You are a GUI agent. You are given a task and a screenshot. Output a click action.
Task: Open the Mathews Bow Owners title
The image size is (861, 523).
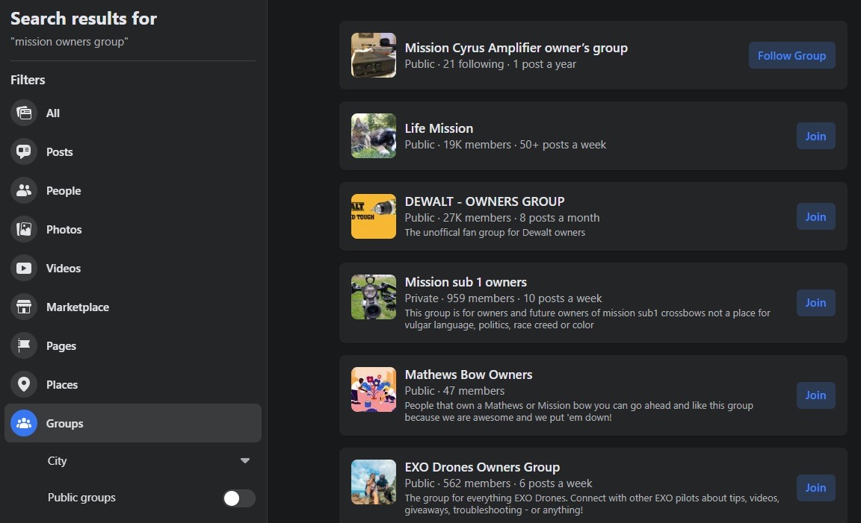[469, 375]
